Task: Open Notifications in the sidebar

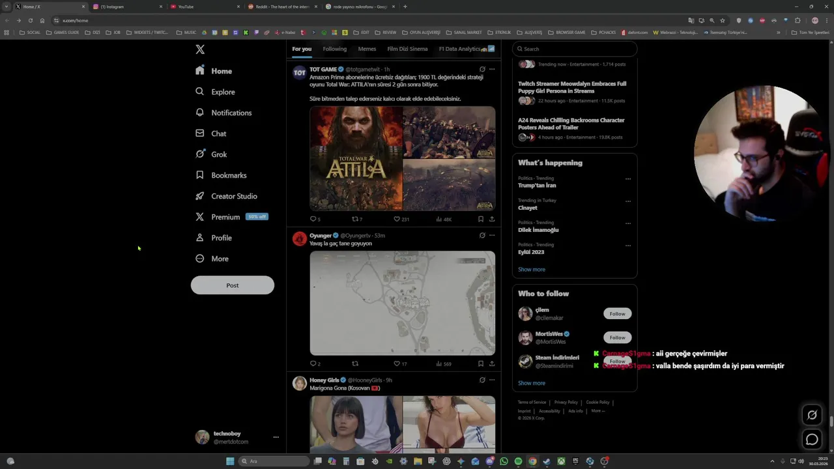Action: 223,113
